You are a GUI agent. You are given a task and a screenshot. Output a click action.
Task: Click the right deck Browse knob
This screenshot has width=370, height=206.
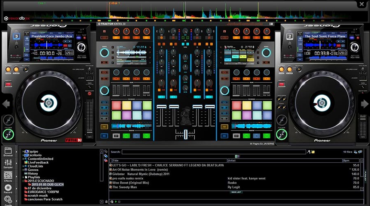pyautogui.click(x=266, y=53)
